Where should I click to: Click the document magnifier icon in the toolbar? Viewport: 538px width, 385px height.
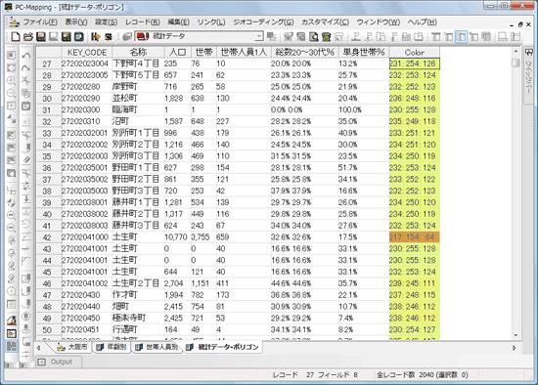[313, 36]
